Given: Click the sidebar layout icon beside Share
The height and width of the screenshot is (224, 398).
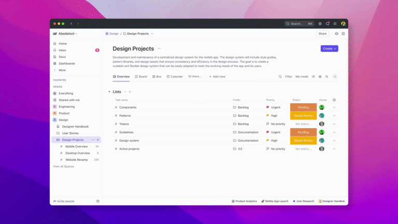Looking at the screenshot, I should (343, 34).
